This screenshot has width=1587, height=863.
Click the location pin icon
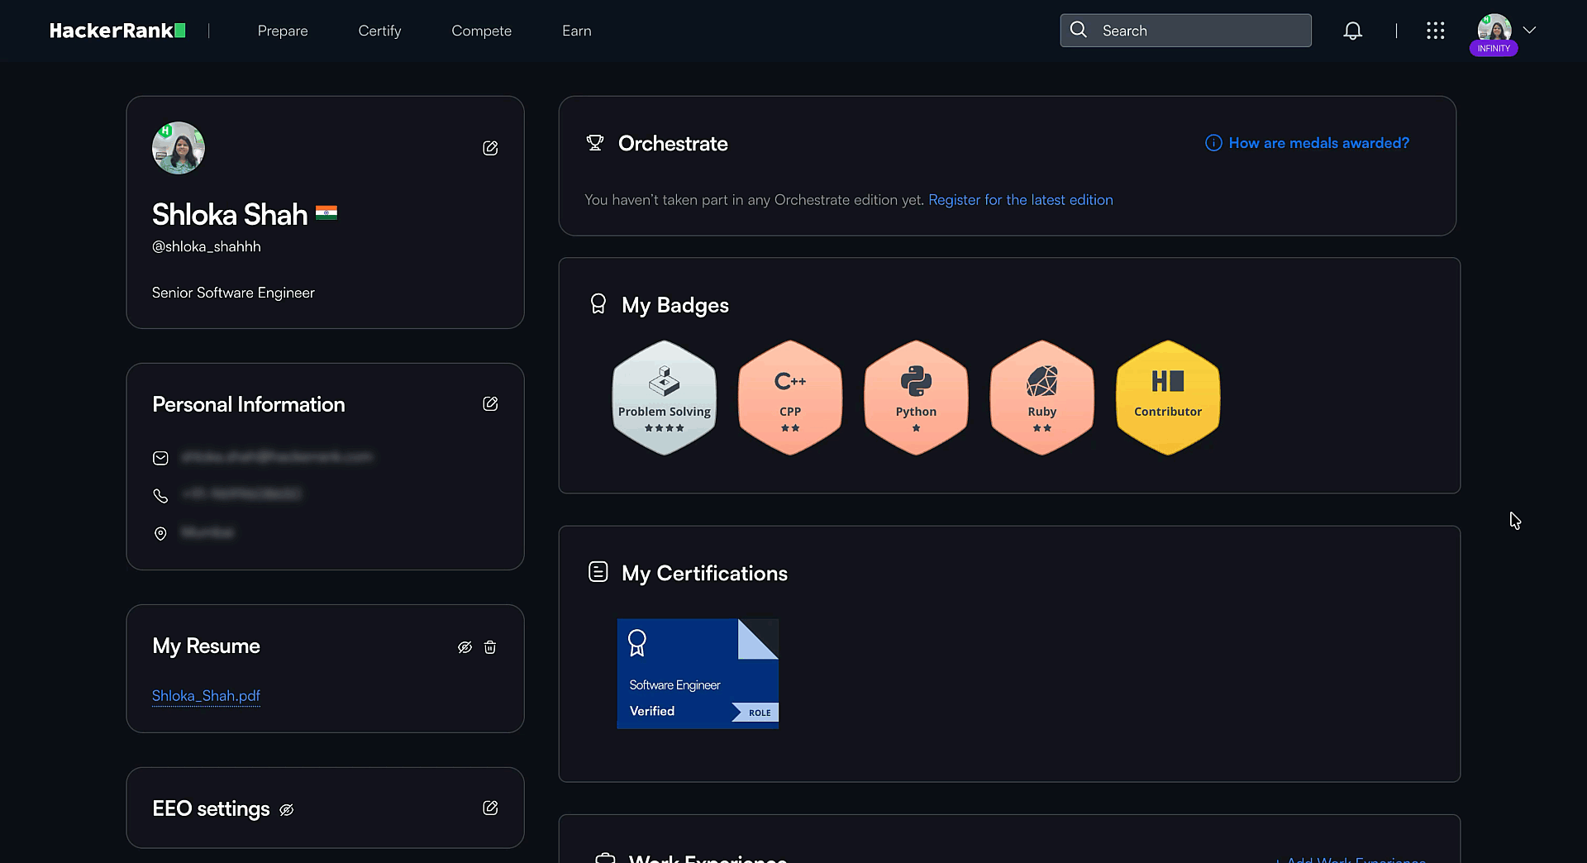point(160,533)
